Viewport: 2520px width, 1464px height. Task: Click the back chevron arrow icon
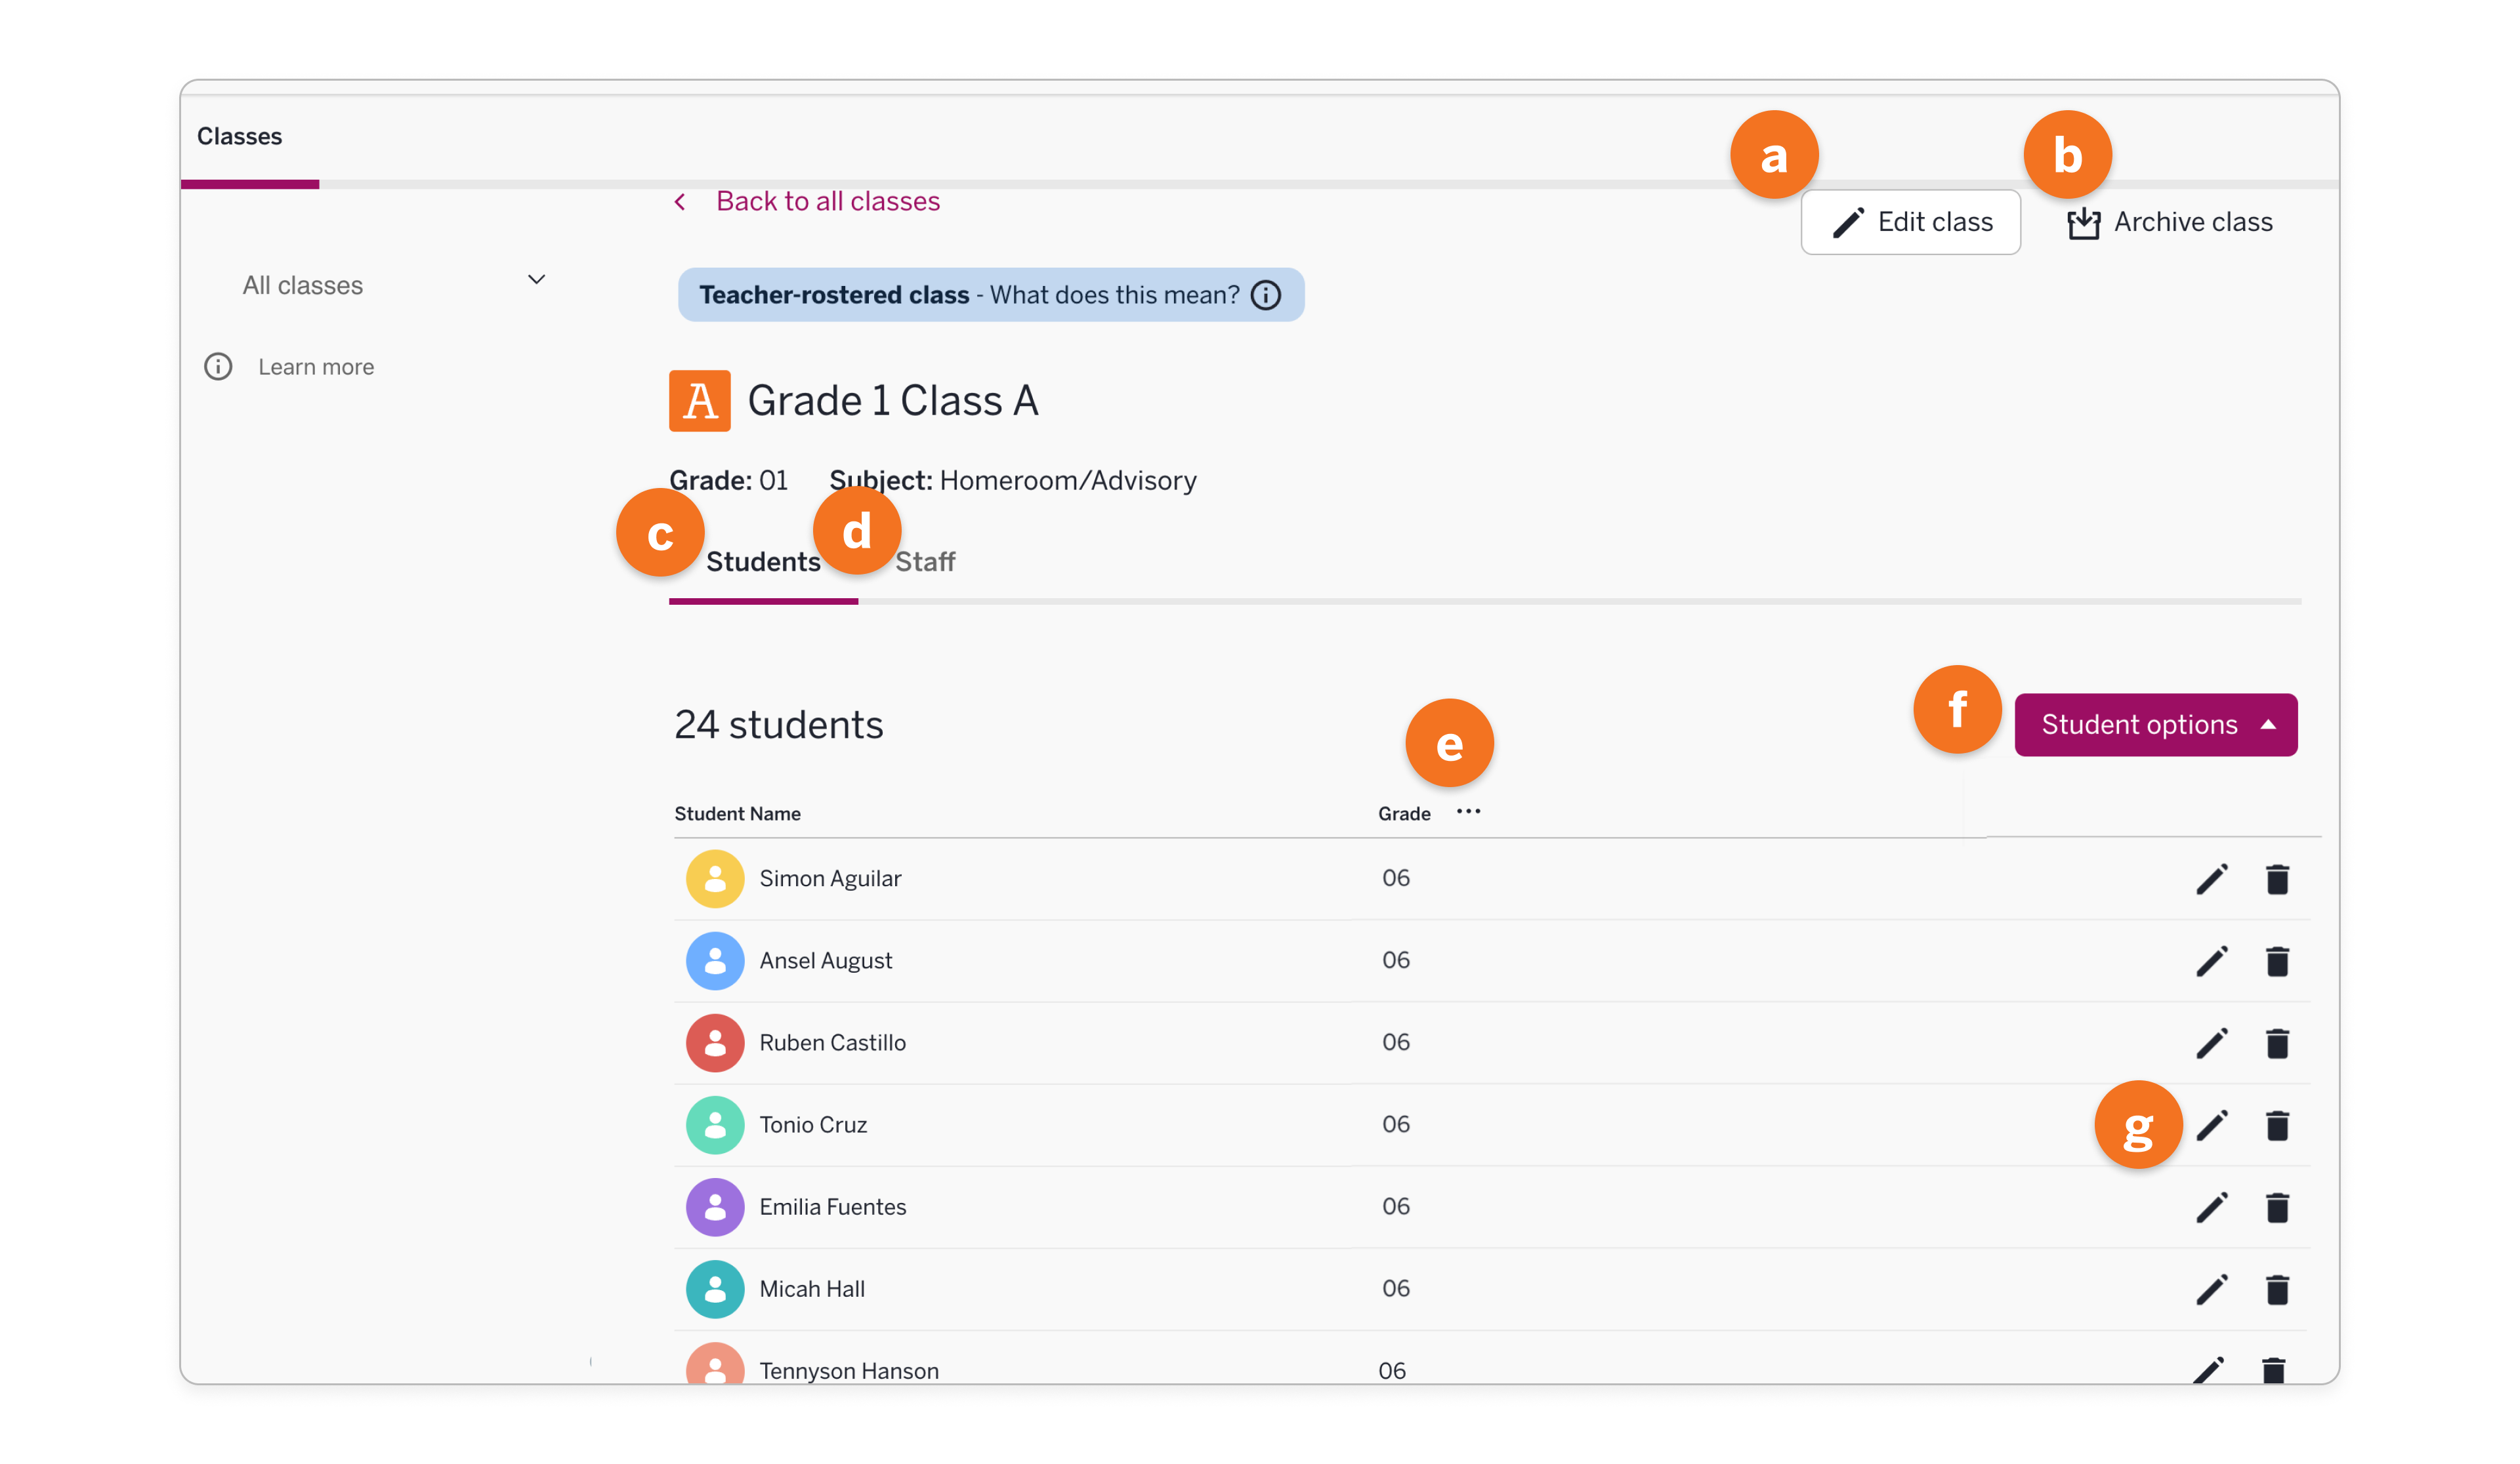(x=680, y=202)
